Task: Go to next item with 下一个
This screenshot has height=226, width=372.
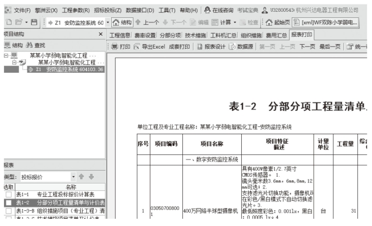Action: tap(174, 22)
